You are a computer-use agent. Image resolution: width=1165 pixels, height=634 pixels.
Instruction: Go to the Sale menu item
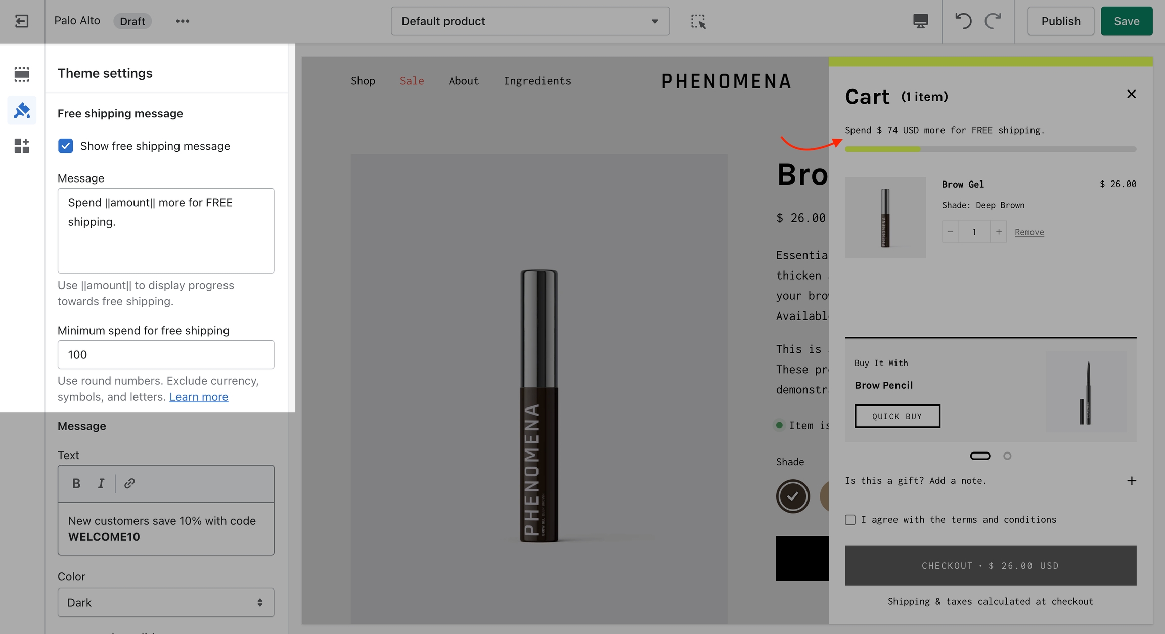(412, 81)
